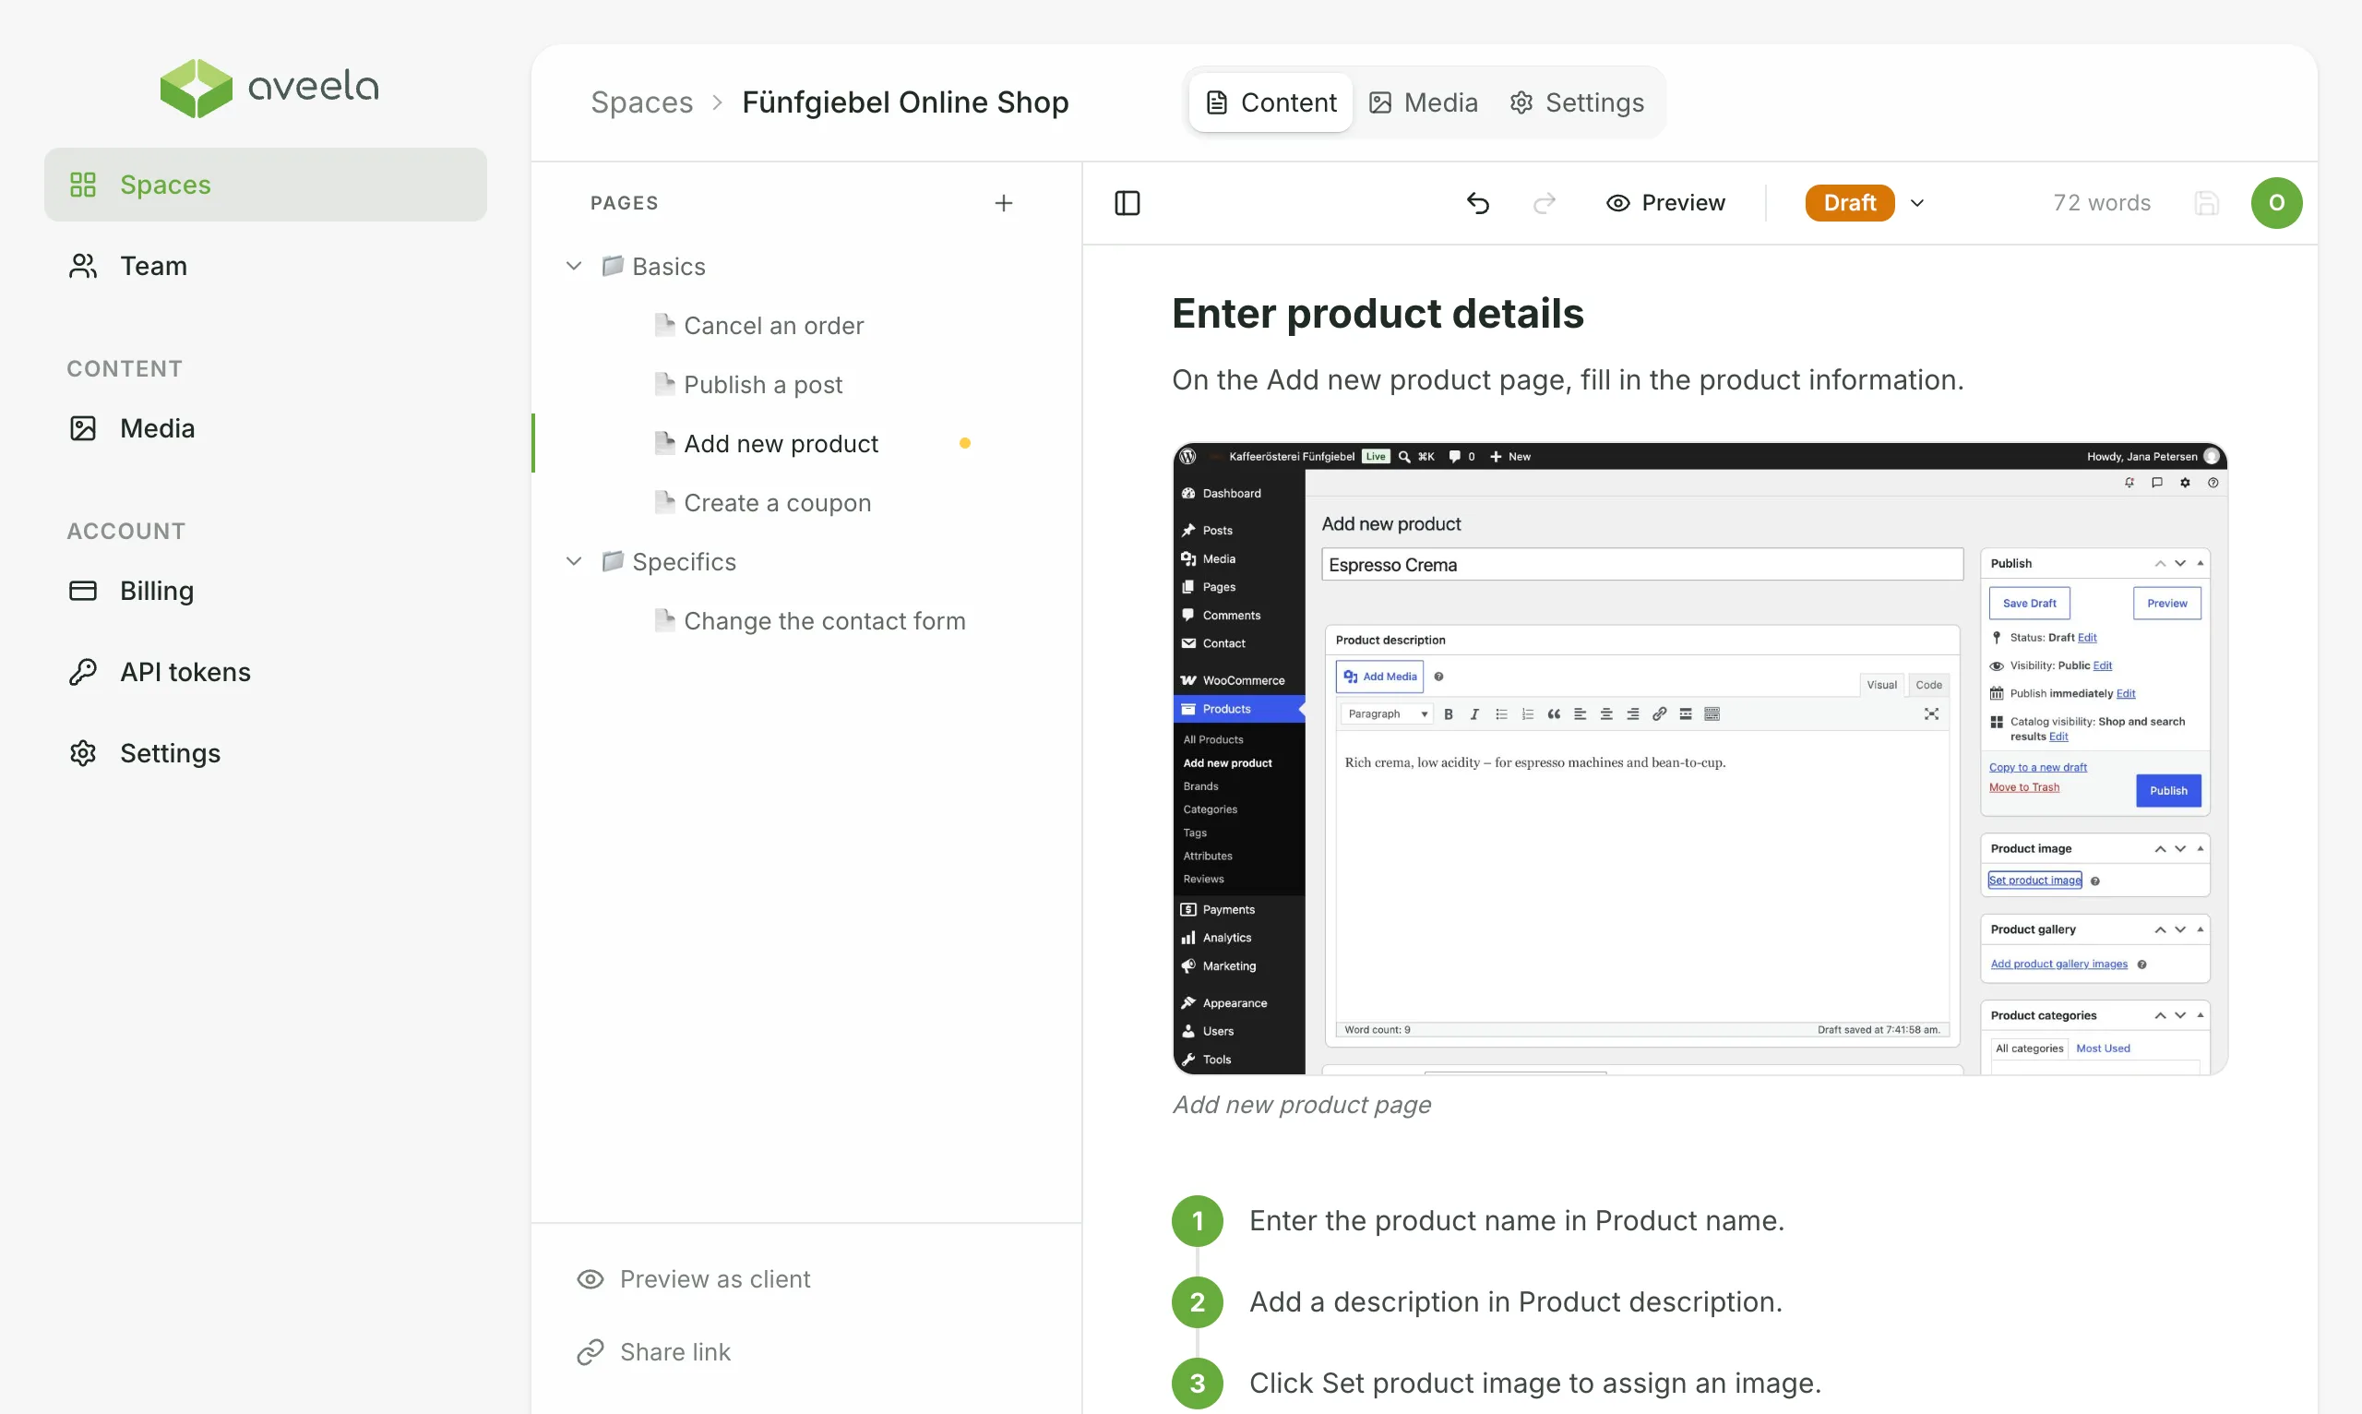The image size is (2362, 1414).
Task: Click the 72 words counter
Action: click(2102, 203)
